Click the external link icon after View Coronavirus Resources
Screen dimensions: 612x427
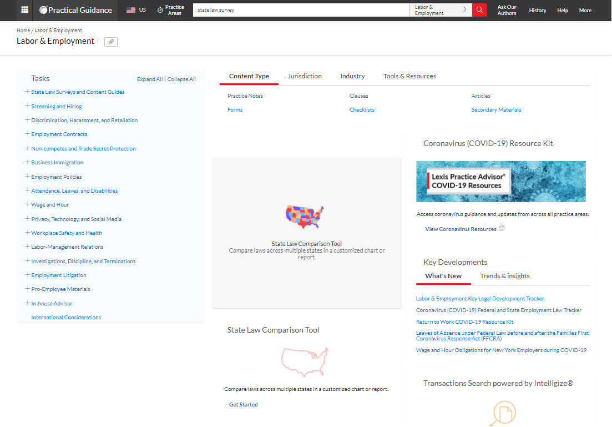pyautogui.click(x=502, y=228)
